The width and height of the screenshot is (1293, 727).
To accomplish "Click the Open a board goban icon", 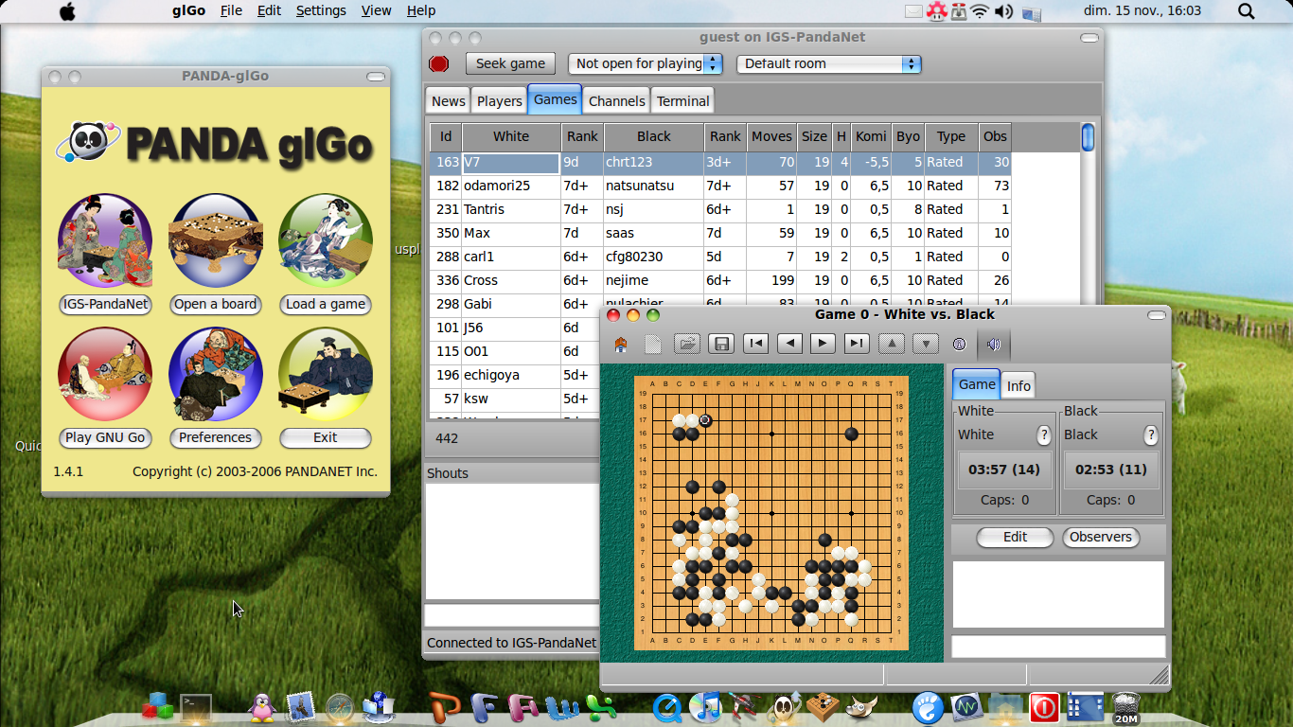I will [216, 240].
